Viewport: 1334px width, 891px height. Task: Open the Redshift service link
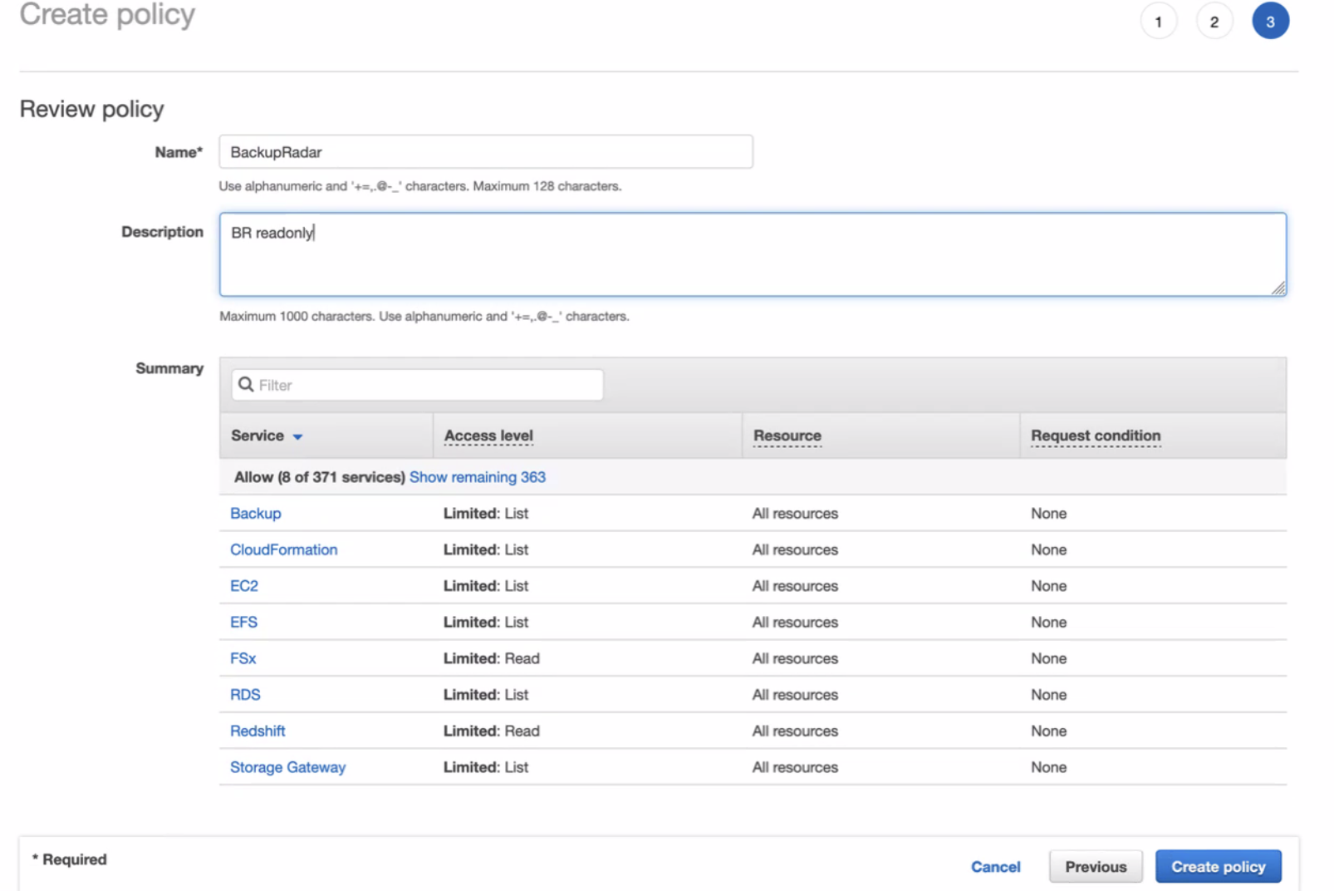[x=257, y=731]
